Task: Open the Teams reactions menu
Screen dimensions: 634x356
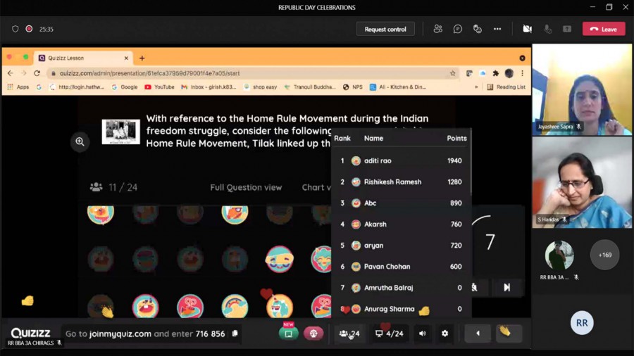Action: click(x=478, y=29)
